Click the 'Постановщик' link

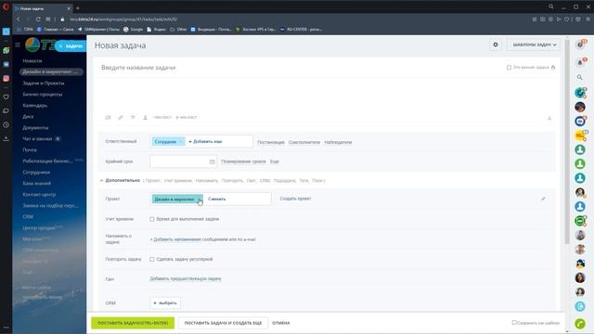tap(270, 142)
